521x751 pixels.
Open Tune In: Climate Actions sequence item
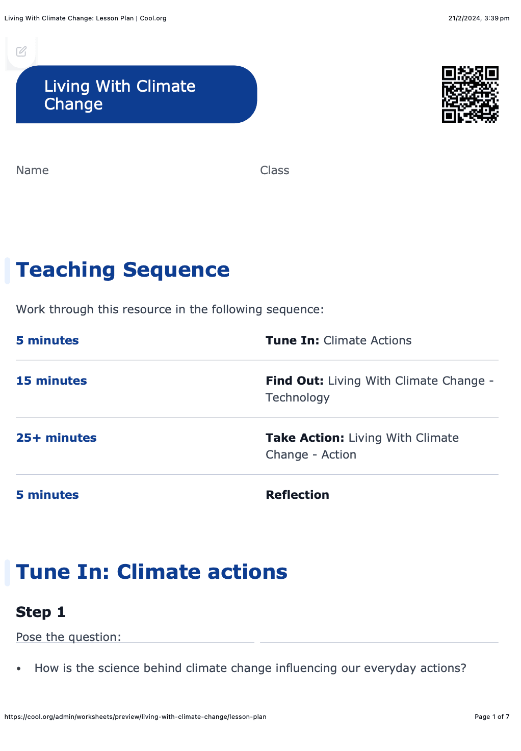(x=338, y=340)
